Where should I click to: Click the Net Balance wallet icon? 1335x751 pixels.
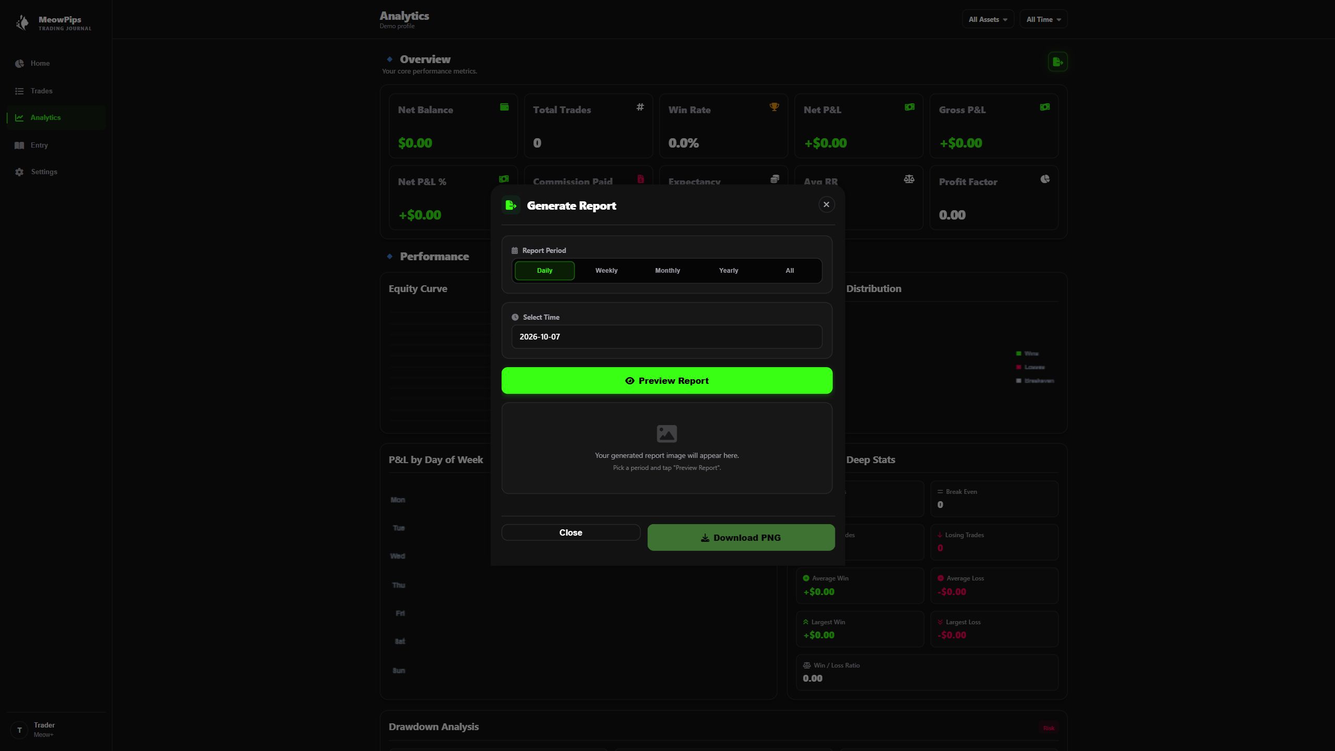click(504, 107)
